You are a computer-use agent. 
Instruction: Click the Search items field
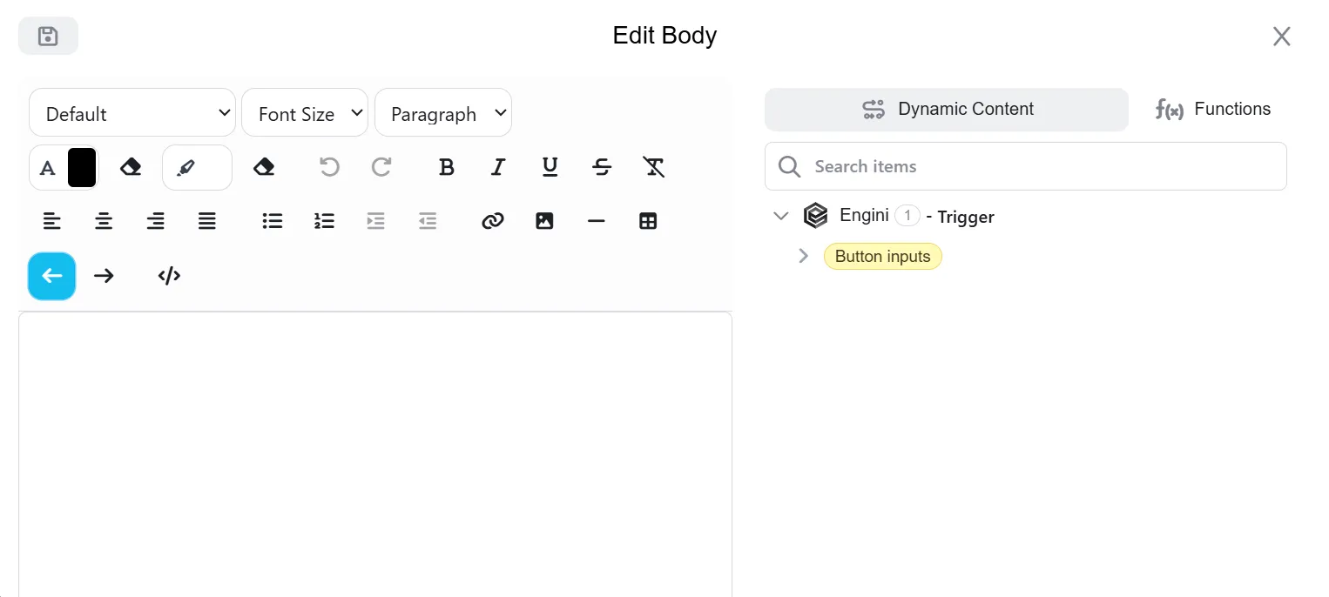1026,166
